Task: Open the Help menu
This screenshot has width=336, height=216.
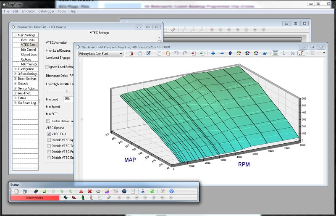Action: [73, 11]
